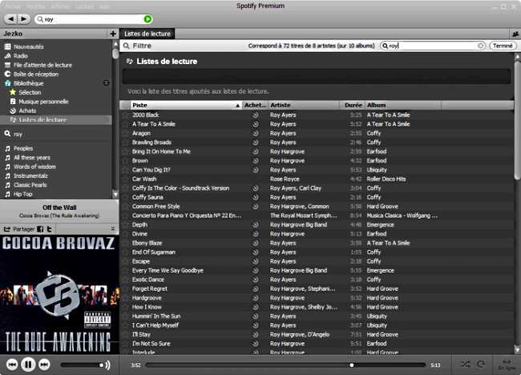This screenshot has width=521, height=375.
Task: Click the Partager share icon
Action: [x=7, y=229]
